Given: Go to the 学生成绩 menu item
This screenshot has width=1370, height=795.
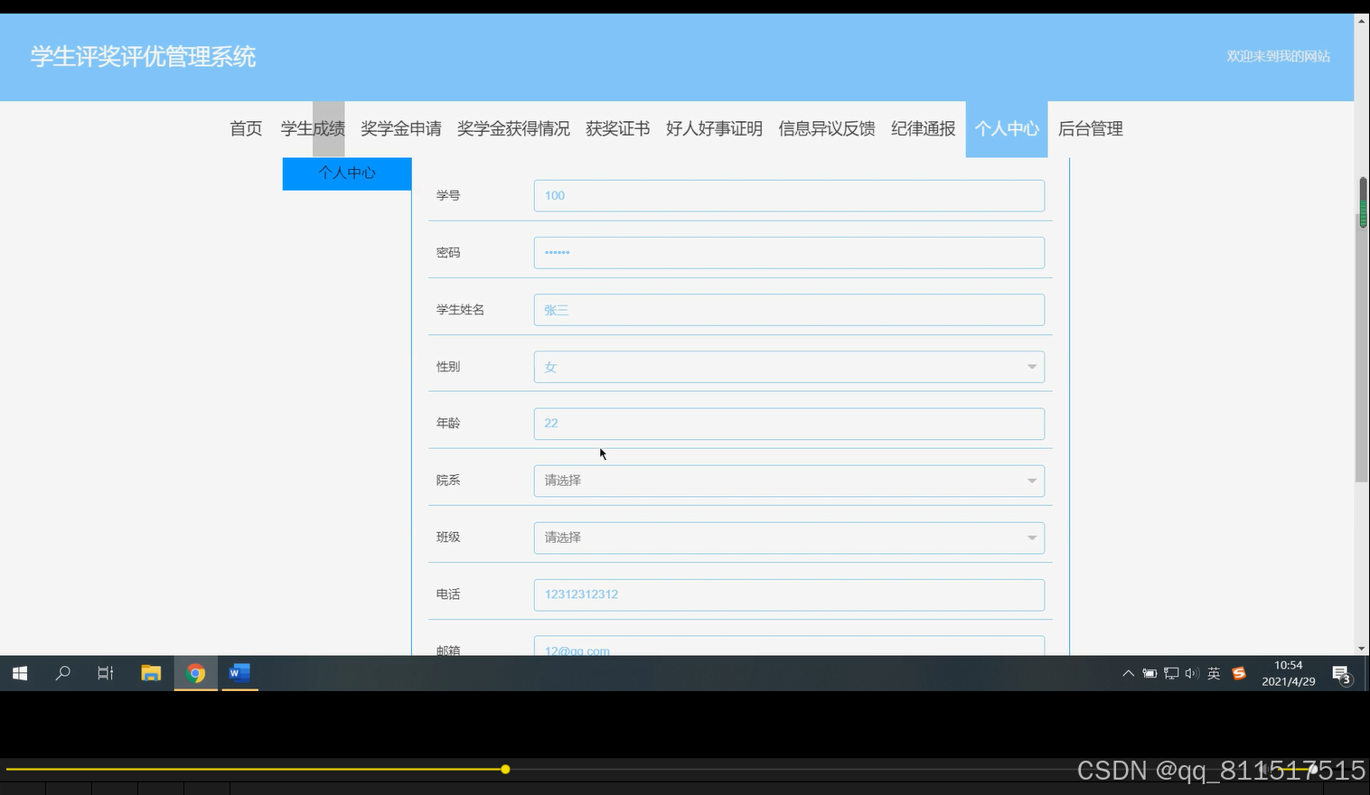Looking at the screenshot, I should (x=313, y=128).
